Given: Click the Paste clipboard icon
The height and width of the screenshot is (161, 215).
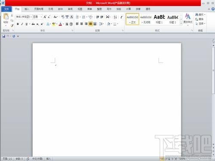Looking at the screenshot, I should (6, 16).
